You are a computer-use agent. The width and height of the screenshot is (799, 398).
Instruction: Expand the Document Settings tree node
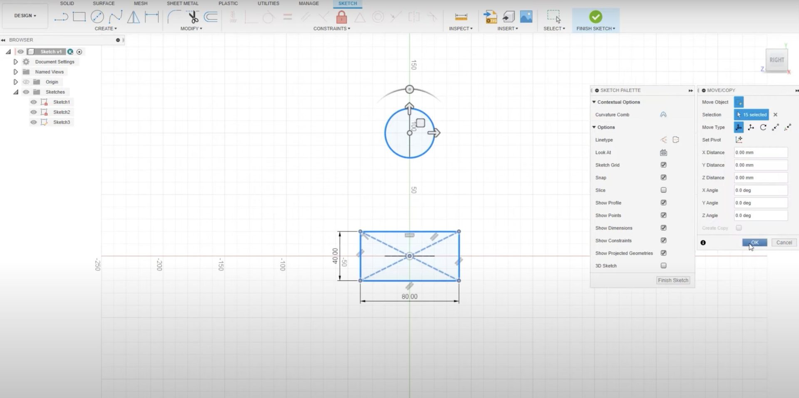point(15,62)
